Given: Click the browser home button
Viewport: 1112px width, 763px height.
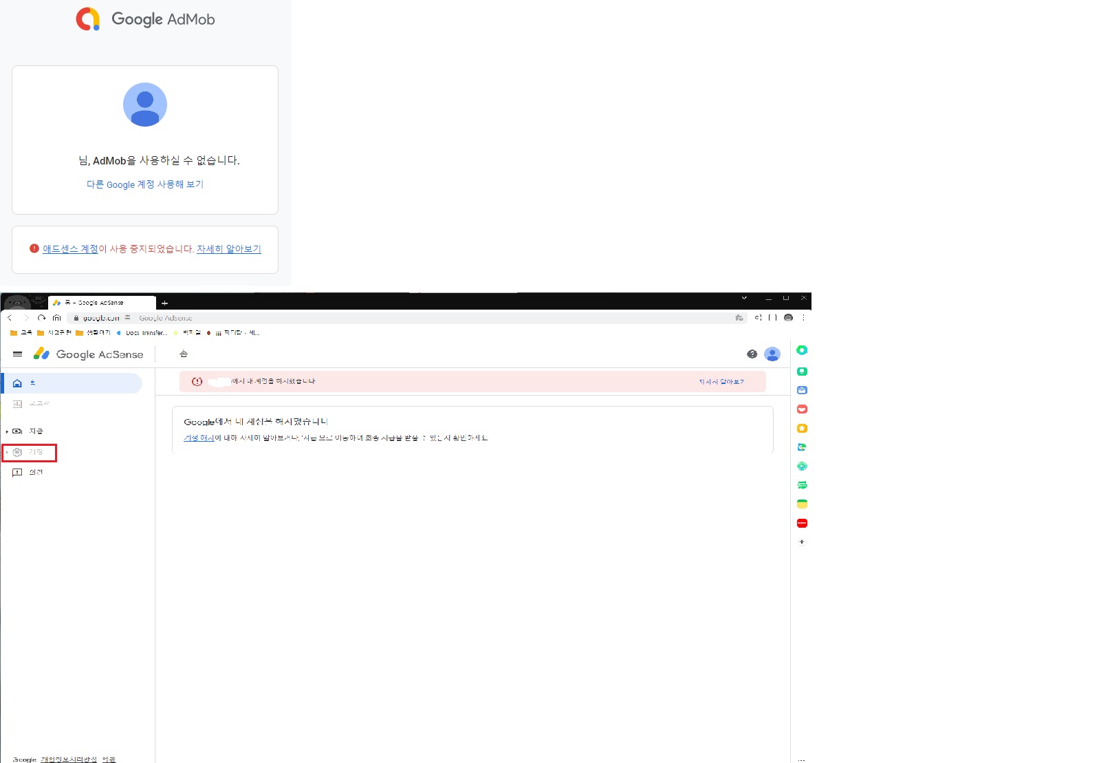Looking at the screenshot, I should [x=57, y=318].
